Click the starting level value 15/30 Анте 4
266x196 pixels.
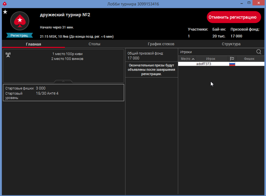[47, 93]
